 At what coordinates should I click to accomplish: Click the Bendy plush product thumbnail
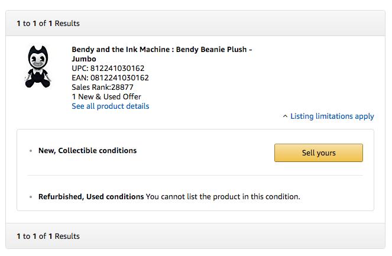40,66
